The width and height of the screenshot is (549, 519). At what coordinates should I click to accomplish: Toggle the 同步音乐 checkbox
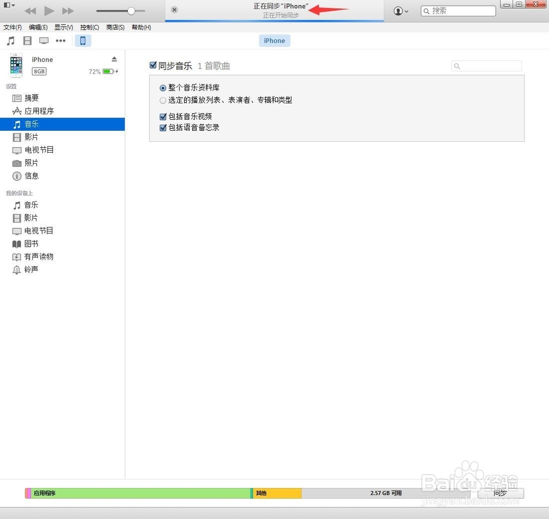(153, 65)
